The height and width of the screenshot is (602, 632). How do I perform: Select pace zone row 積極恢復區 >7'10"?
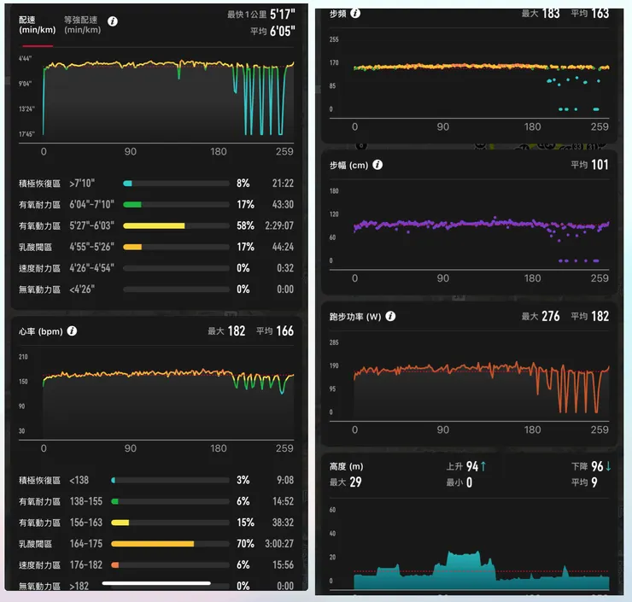tap(156, 184)
